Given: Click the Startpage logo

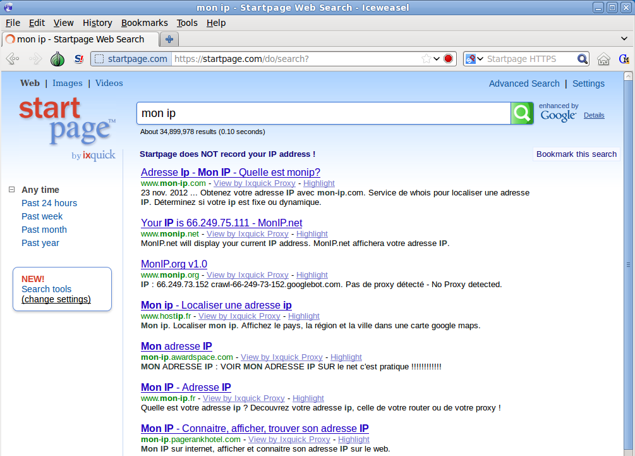Looking at the screenshot, I should (x=67, y=121).
